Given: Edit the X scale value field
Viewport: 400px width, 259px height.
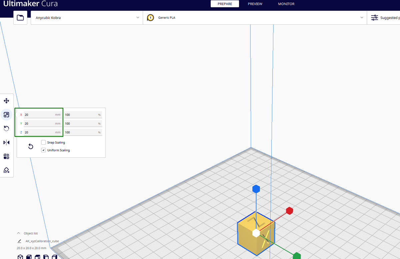Looking at the screenshot, I should tap(40, 114).
